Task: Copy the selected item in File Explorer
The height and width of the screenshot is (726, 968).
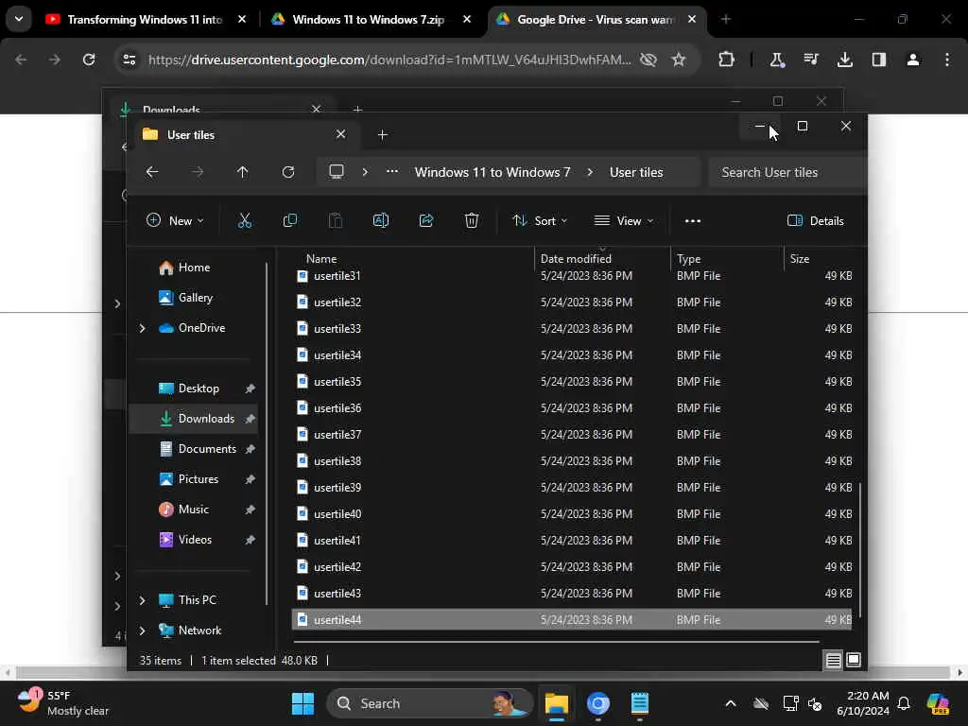Action: 289,220
